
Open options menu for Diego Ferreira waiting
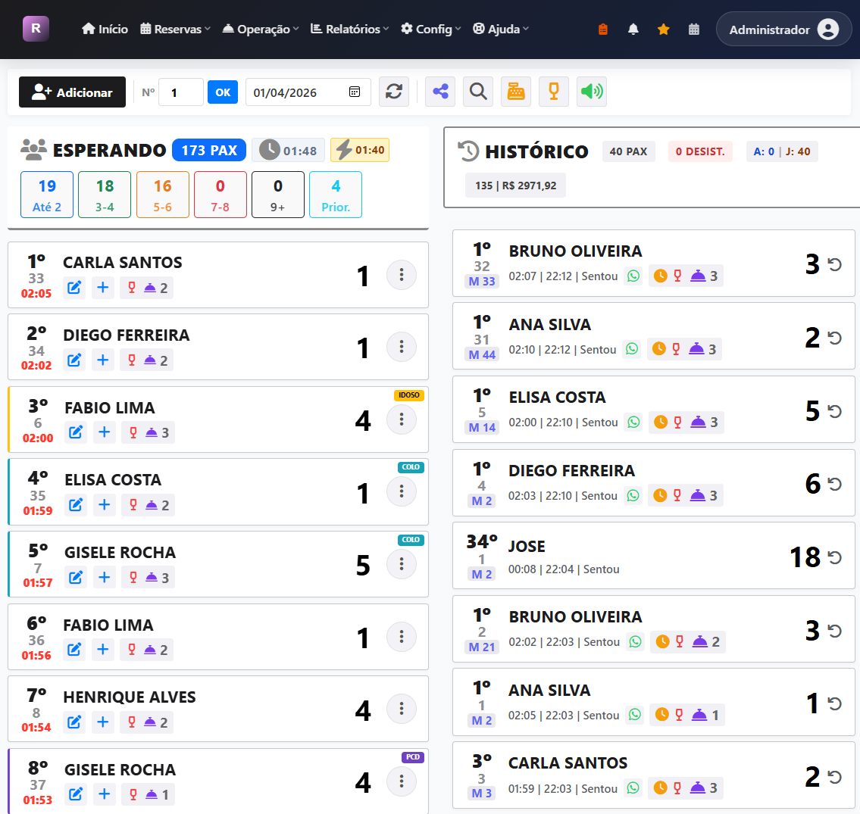click(402, 347)
